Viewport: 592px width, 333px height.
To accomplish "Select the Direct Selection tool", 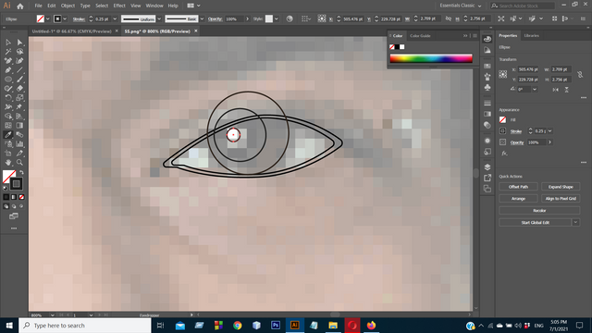I will 19,43.
